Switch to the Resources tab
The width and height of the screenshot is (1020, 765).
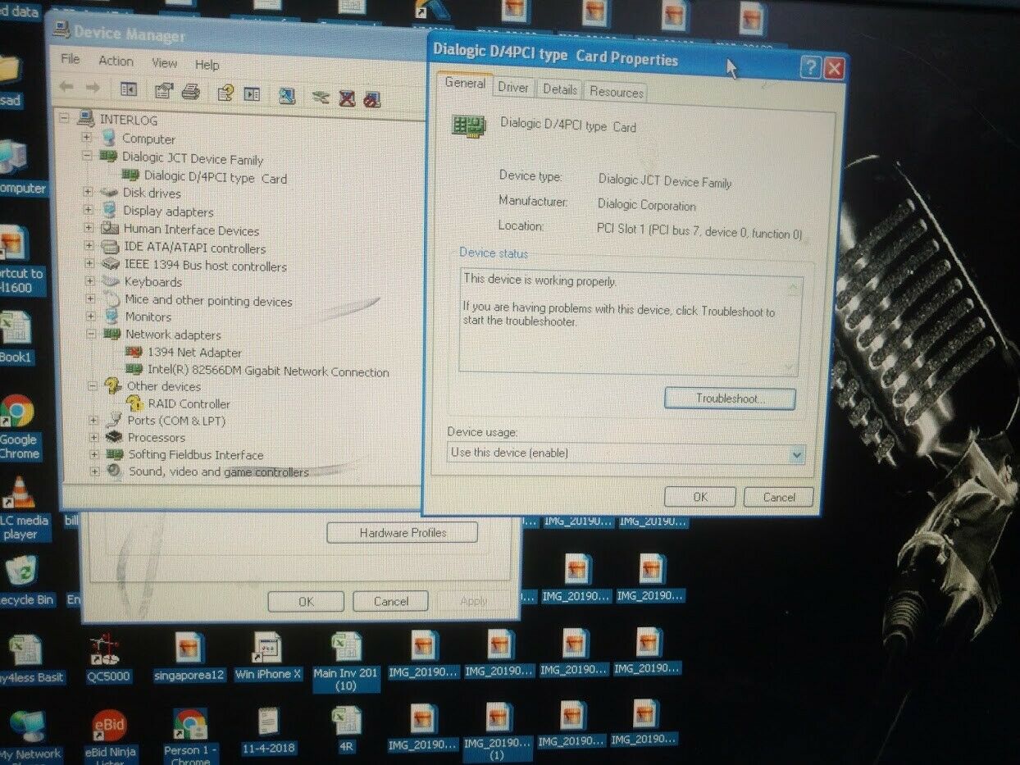(616, 92)
